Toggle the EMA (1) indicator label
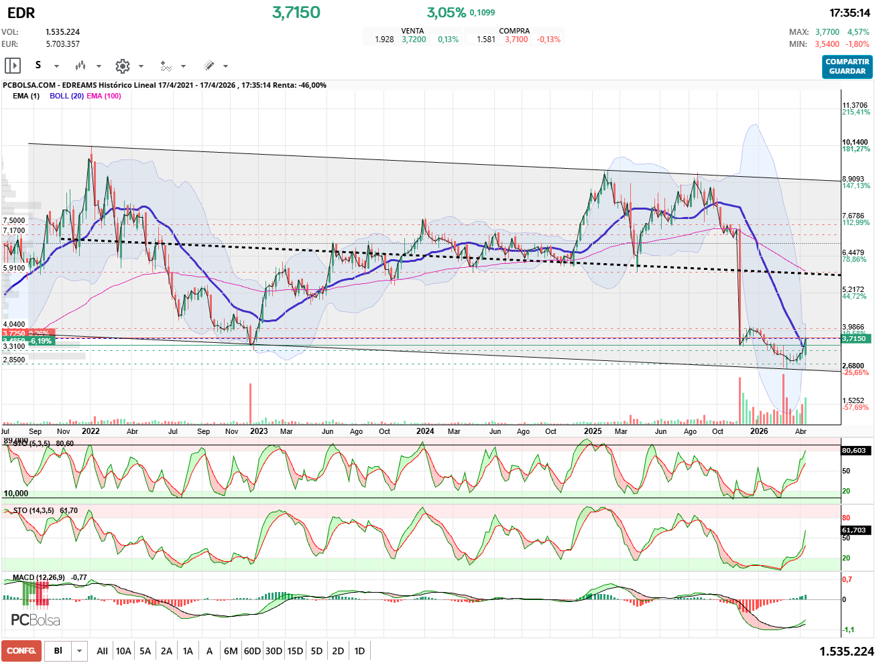 (x=26, y=96)
